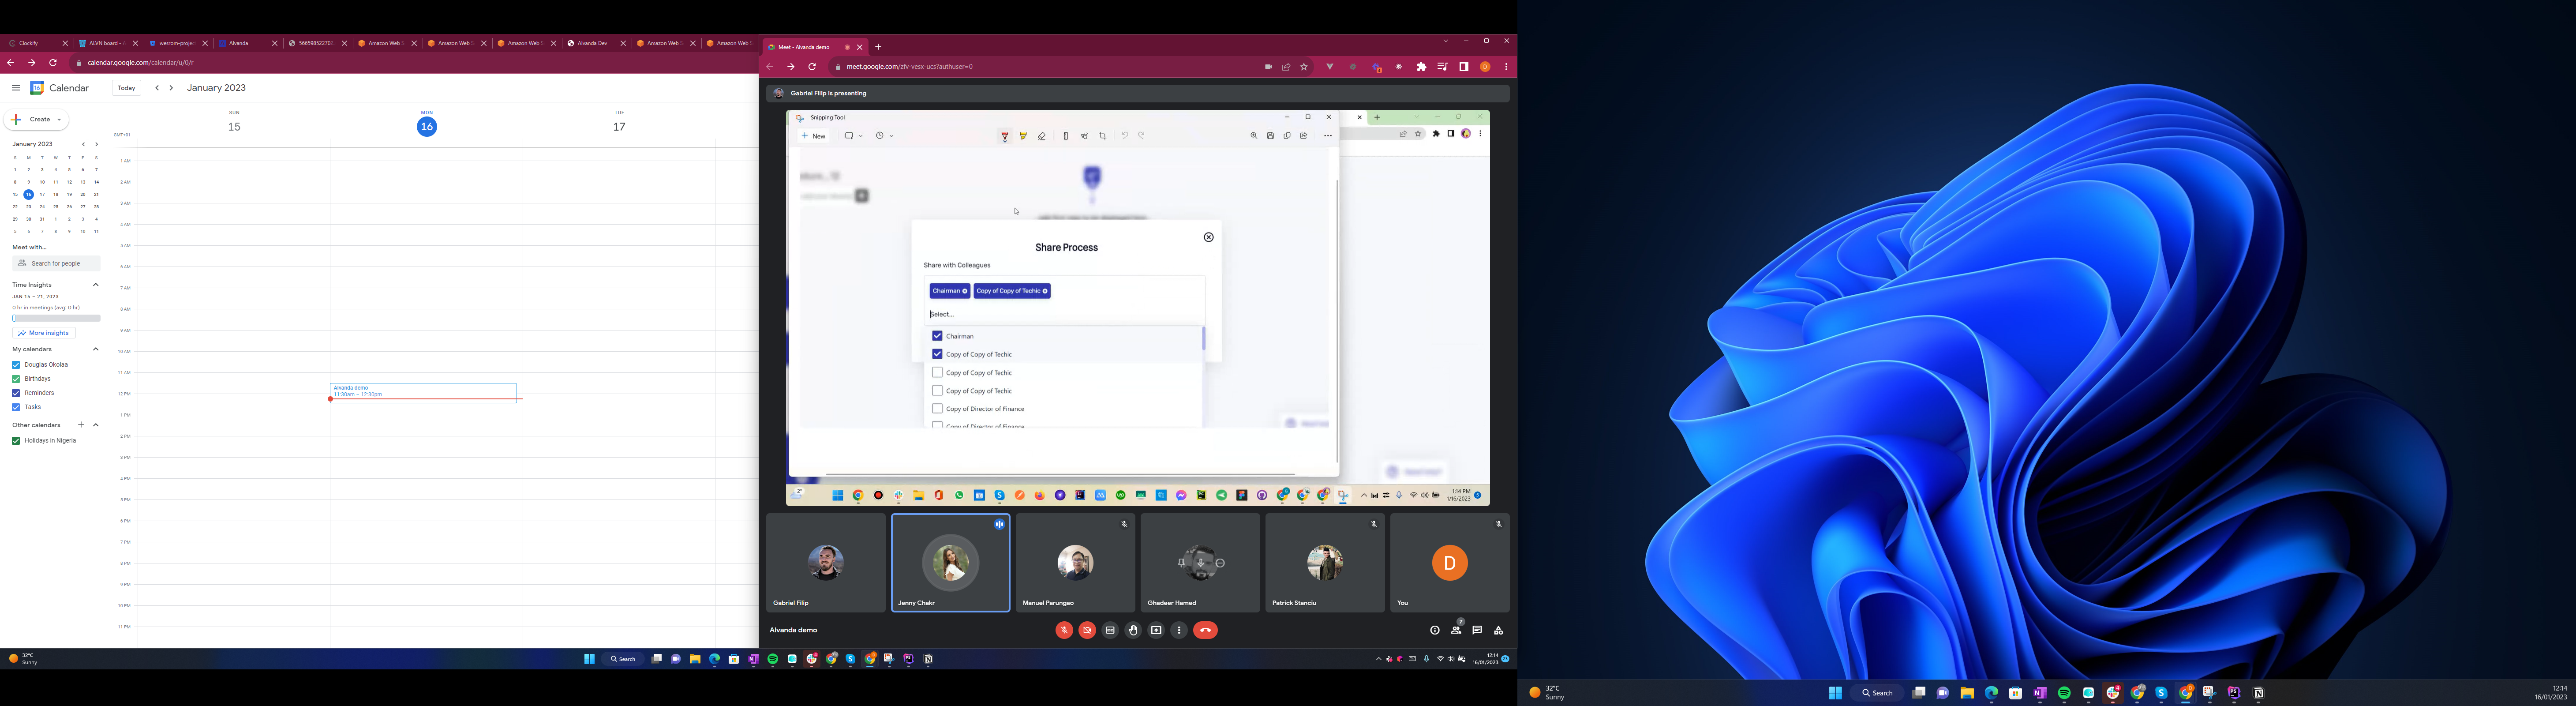Select January 25 in the mini calendar

click(x=56, y=207)
